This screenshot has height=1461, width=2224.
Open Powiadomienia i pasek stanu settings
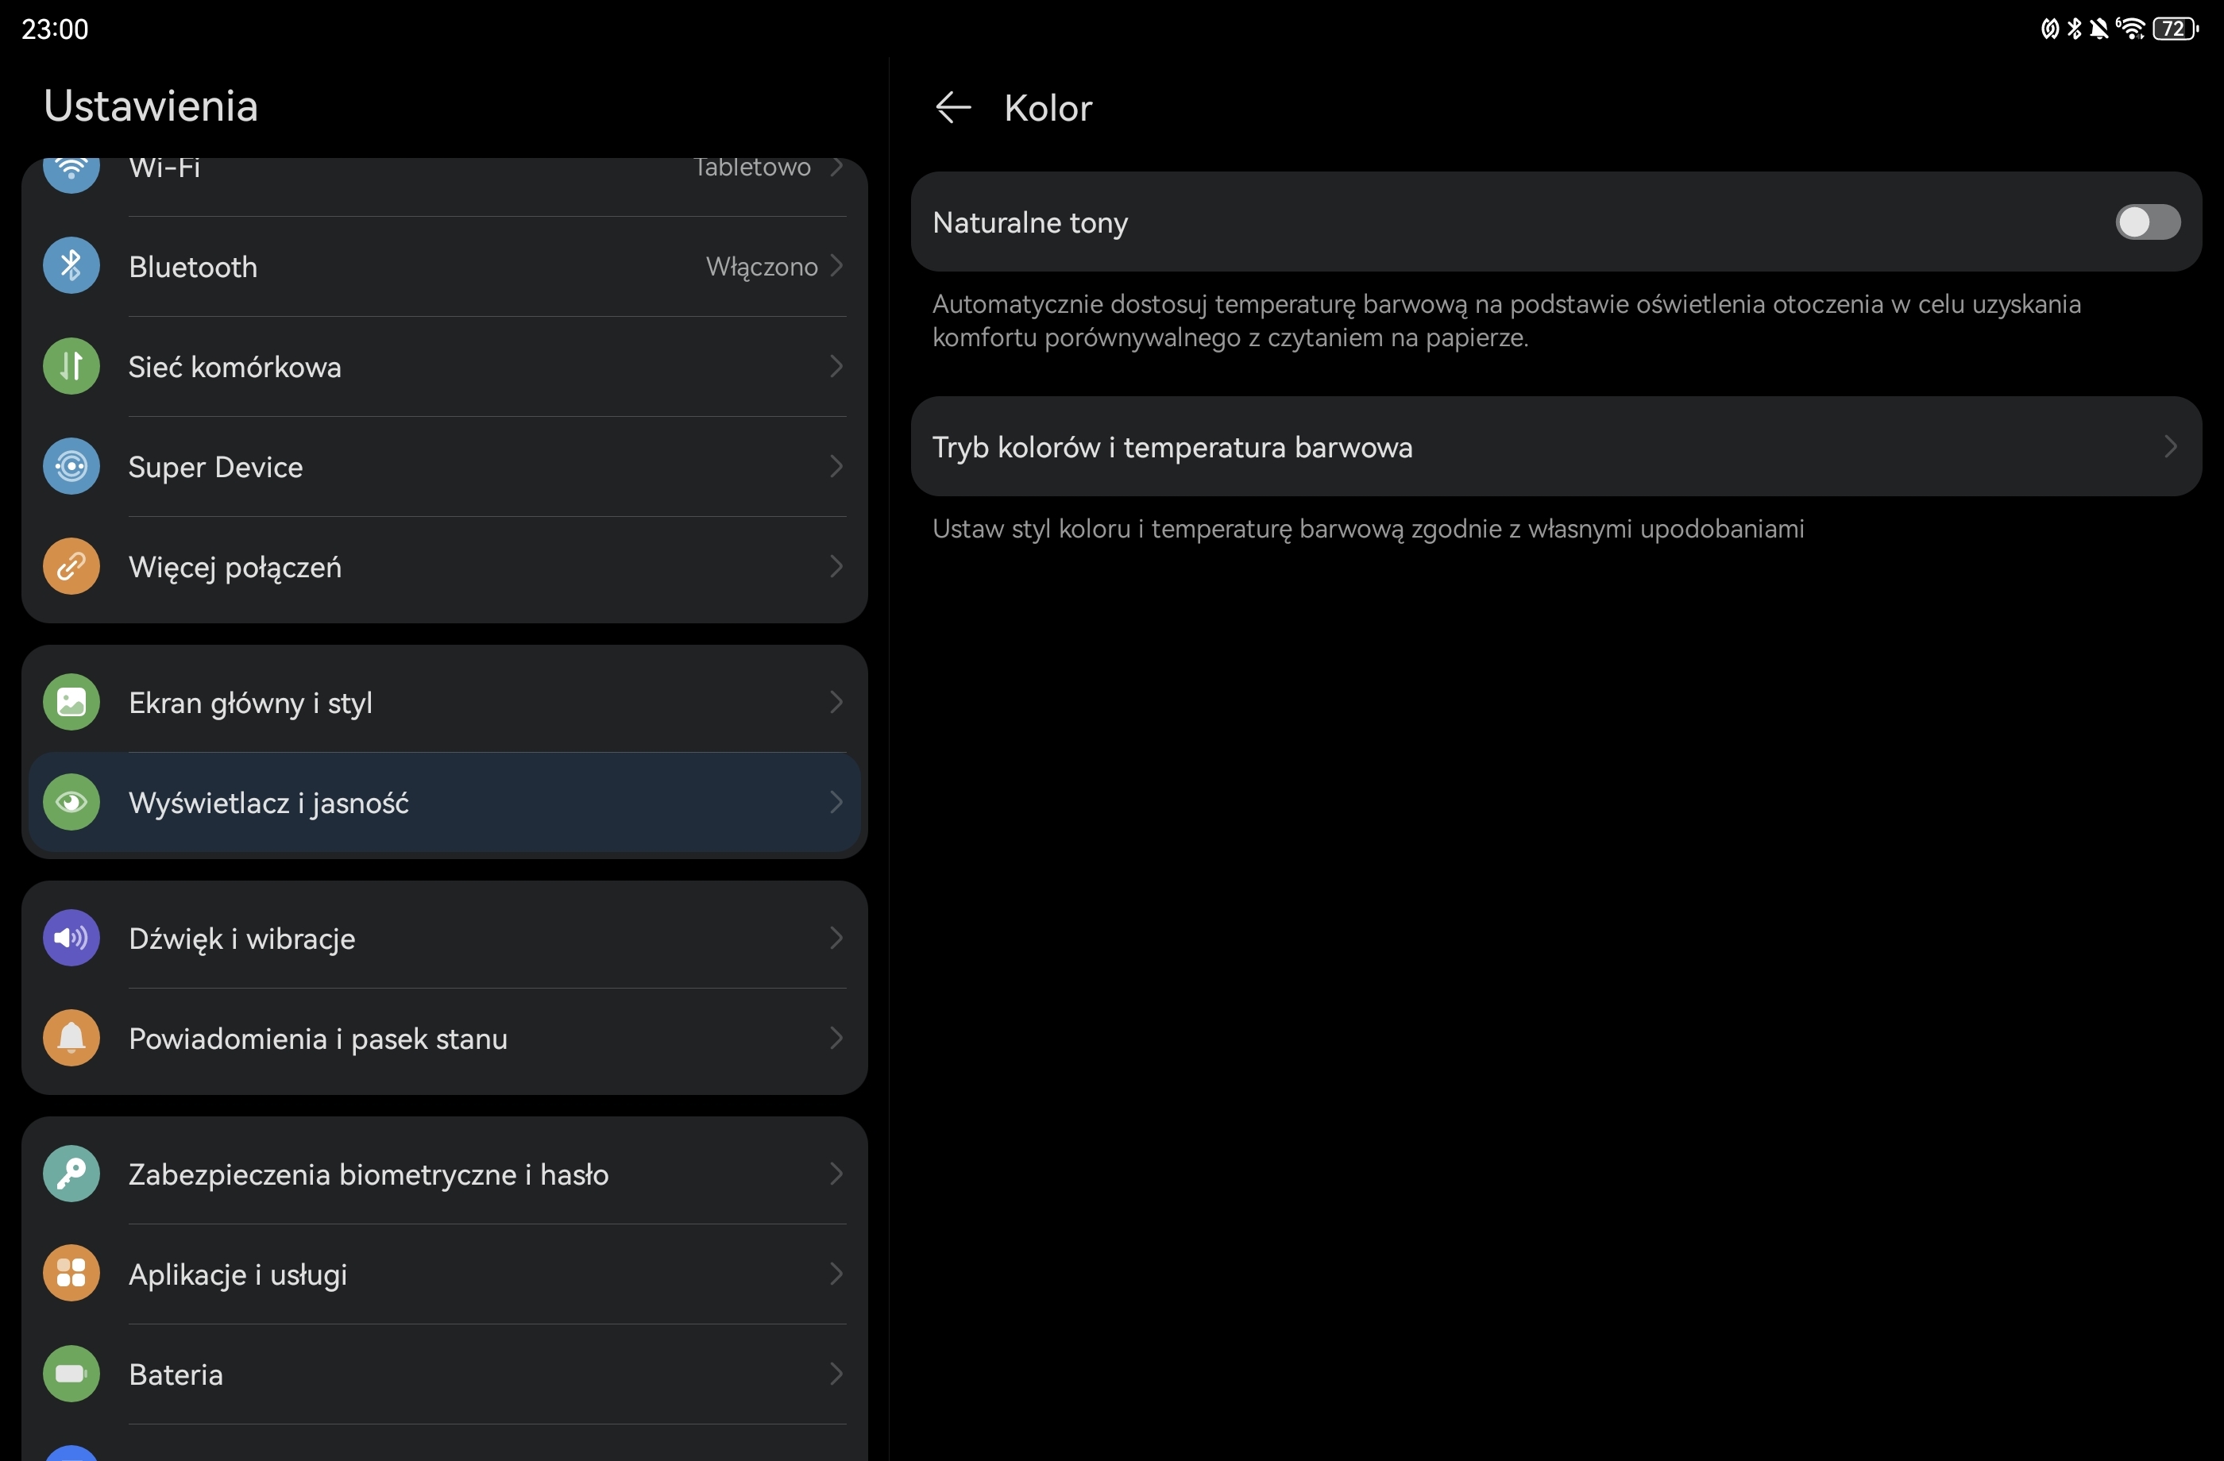coord(445,1038)
